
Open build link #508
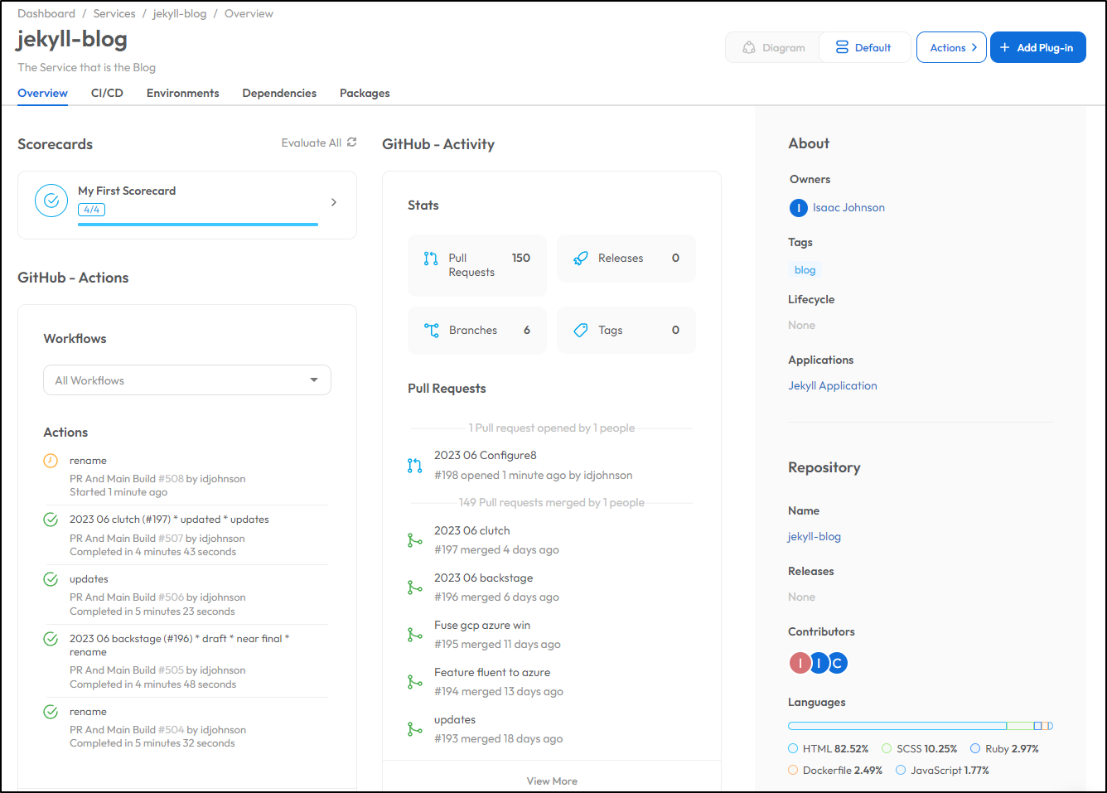point(171,479)
